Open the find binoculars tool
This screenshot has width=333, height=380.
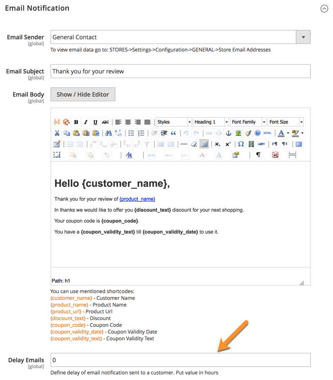coord(109,133)
